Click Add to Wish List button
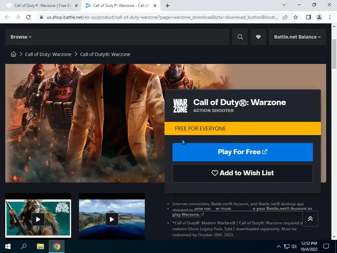 pyautogui.click(x=243, y=173)
